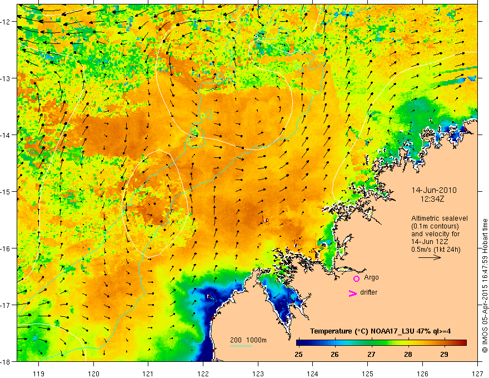489x378 pixels.
Task: Click the colorbar value 27
Action: coord(371,354)
